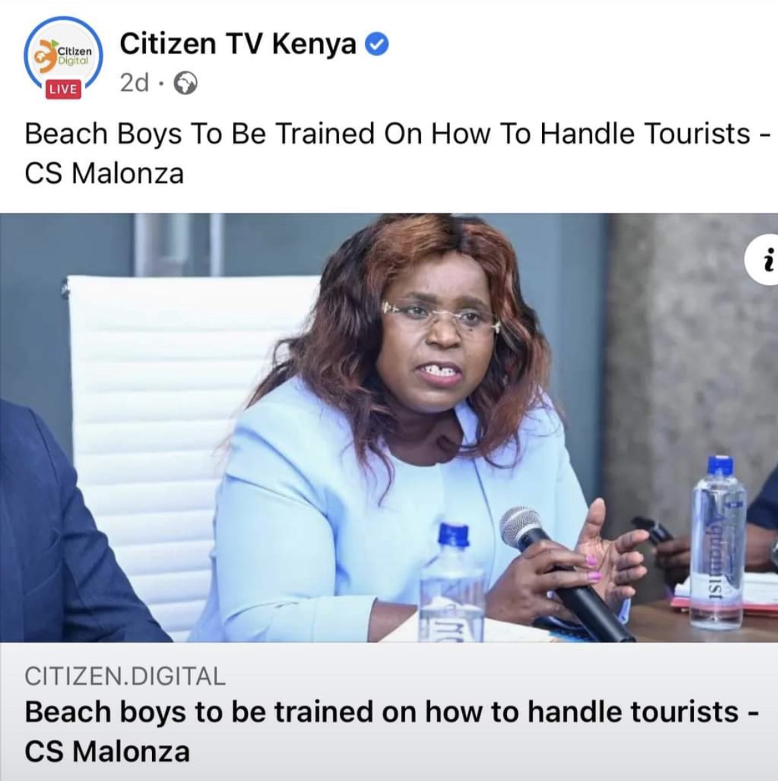Open the Citizen Digital profile picture
This screenshot has height=781, width=778.
[x=63, y=56]
